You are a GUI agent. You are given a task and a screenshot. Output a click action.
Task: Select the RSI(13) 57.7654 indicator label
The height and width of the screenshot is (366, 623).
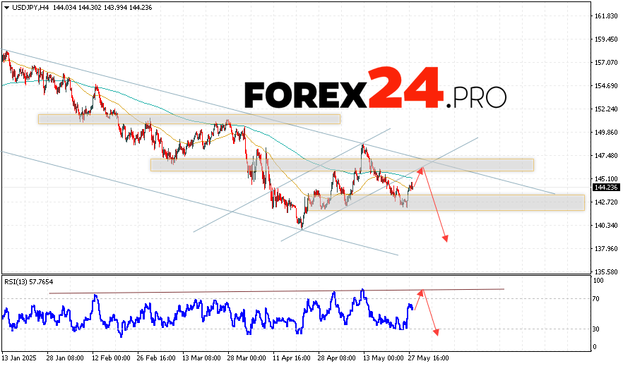[x=30, y=281]
